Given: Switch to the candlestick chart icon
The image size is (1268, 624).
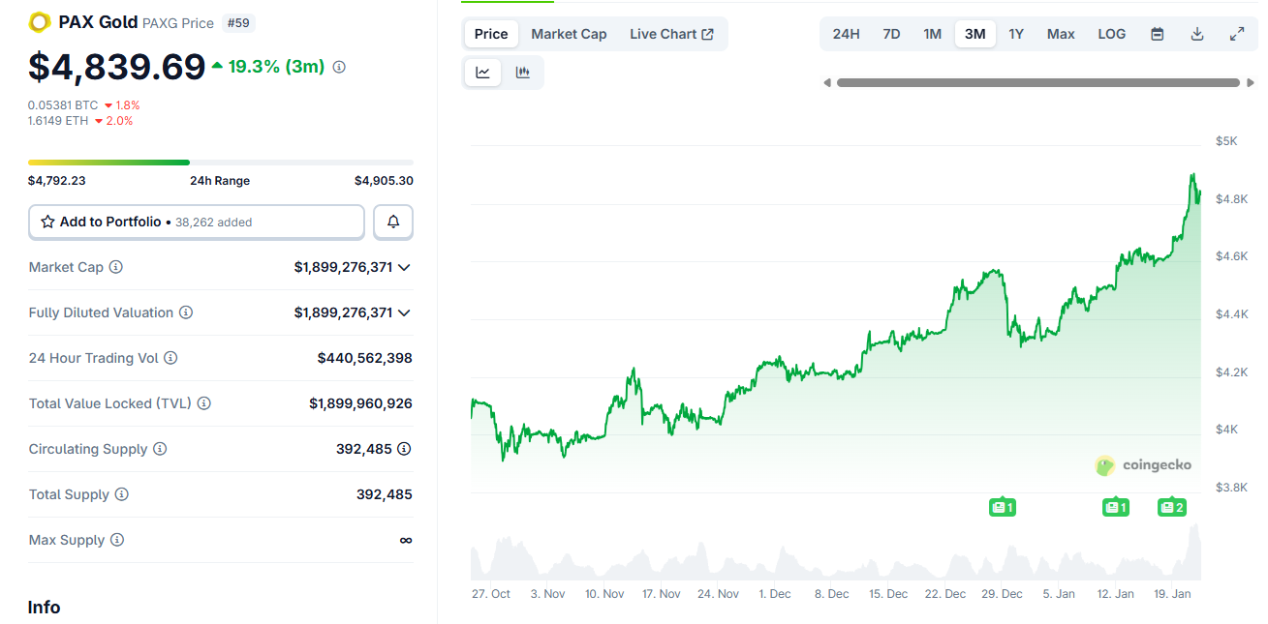Looking at the screenshot, I should 523,72.
